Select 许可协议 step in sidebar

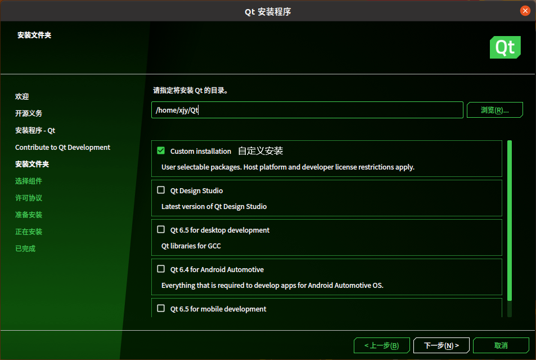pyautogui.click(x=29, y=198)
